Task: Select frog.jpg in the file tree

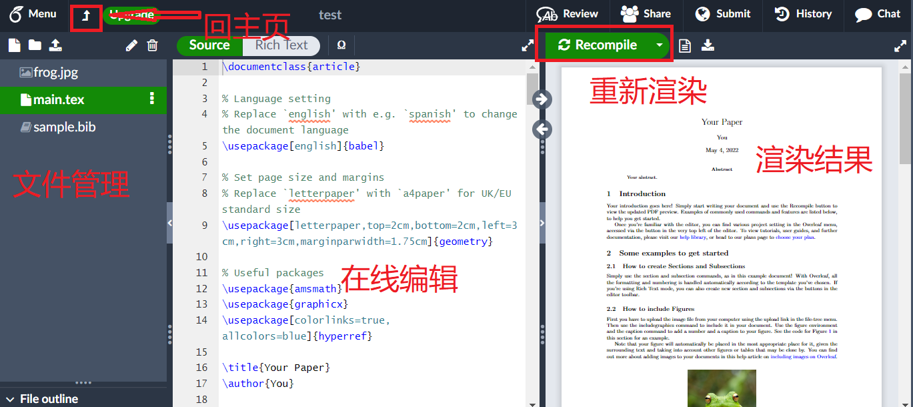Action: pos(55,73)
